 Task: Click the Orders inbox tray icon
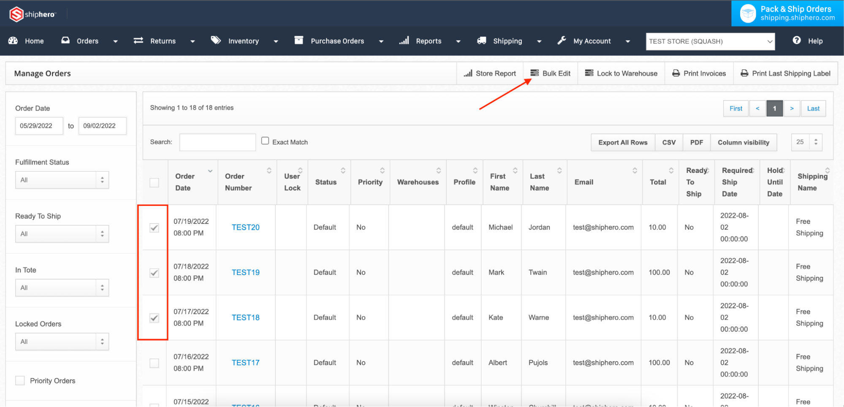65,40
